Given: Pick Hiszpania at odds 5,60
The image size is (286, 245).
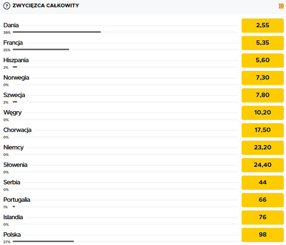Looking at the screenshot, I should [x=262, y=60].
